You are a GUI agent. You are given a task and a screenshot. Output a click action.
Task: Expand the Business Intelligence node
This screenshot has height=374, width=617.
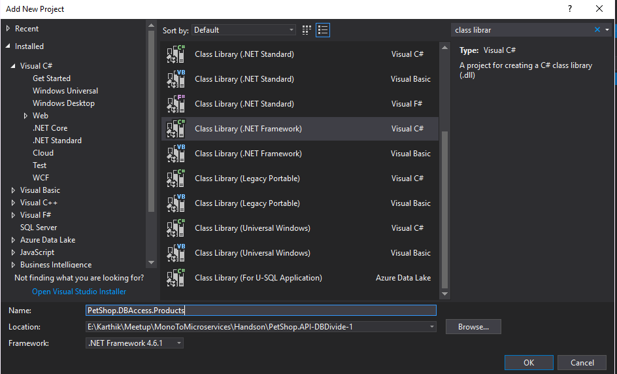point(13,265)
